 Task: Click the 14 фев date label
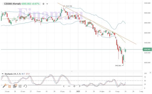pos(102,91)
